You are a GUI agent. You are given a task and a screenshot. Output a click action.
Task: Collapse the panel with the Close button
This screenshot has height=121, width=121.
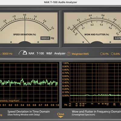[x=60, y=114]
